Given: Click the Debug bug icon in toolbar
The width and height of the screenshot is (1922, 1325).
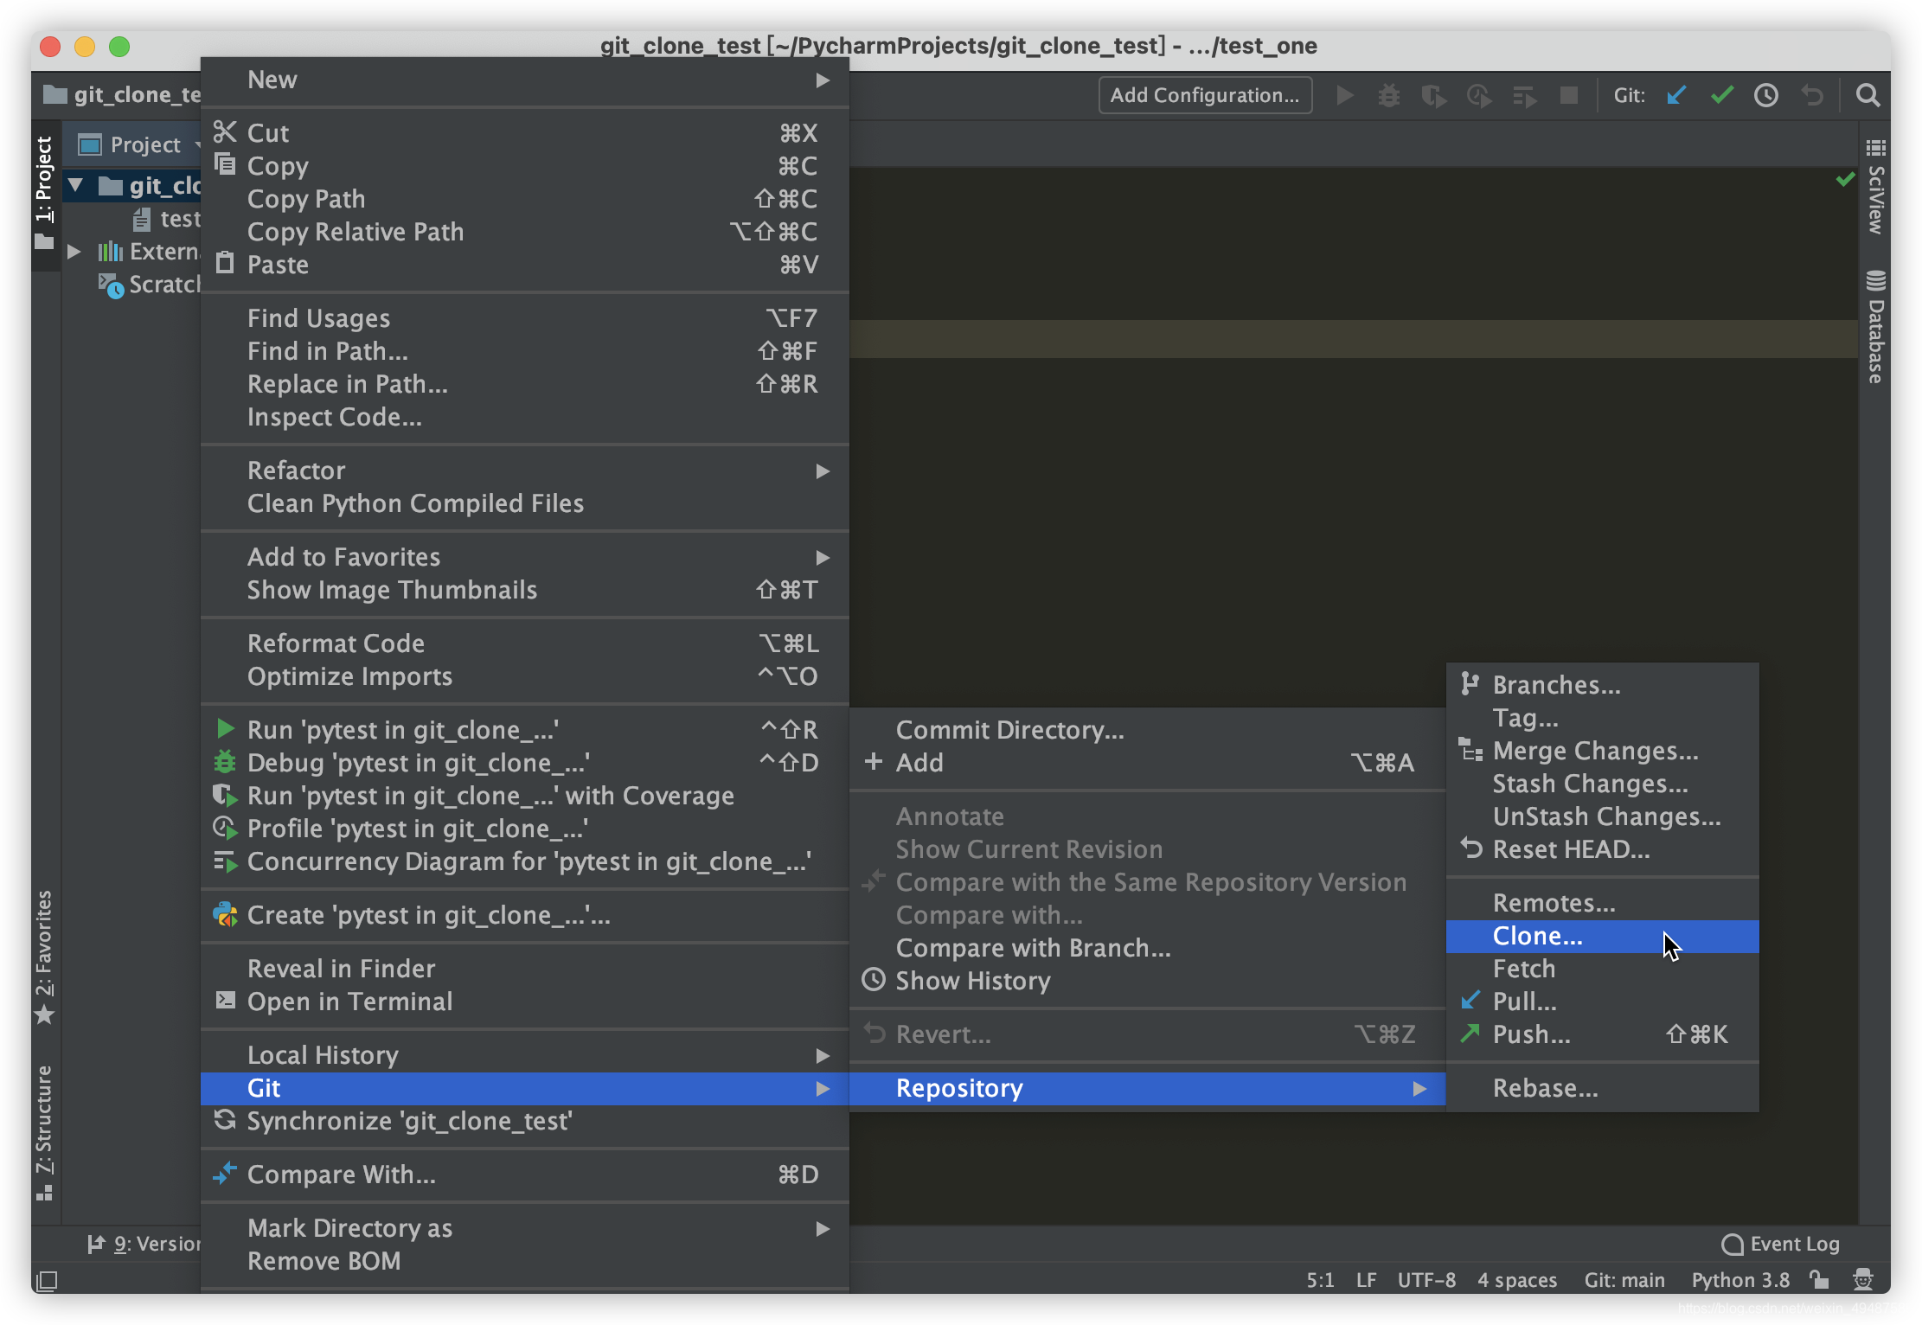Looking at the screenshot, I should (x=1389, y=95).
